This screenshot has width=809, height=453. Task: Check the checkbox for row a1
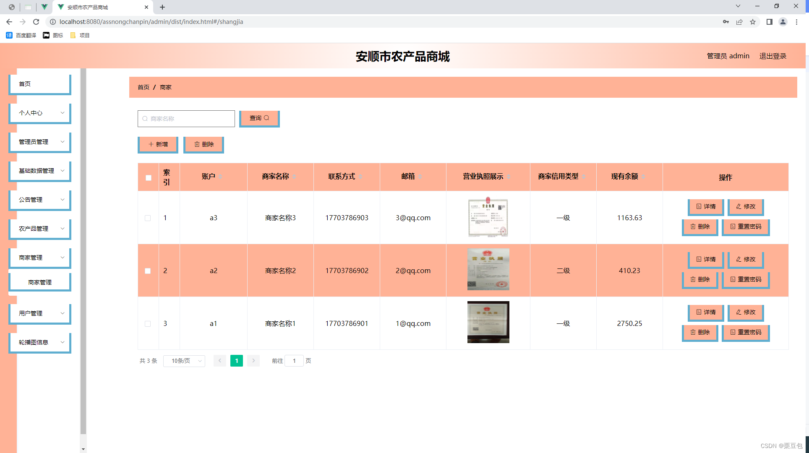pos(148,324)
